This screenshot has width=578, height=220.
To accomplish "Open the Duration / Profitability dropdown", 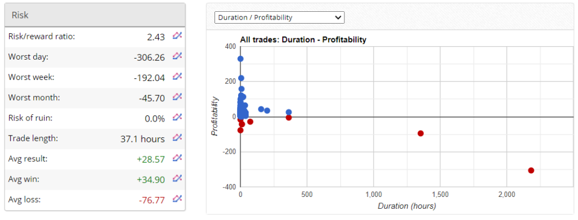I will [x=279, y=17].
